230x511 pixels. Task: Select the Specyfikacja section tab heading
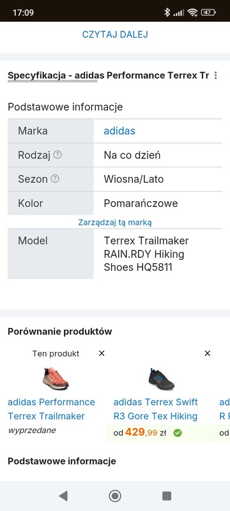click(x=108, y=75)
